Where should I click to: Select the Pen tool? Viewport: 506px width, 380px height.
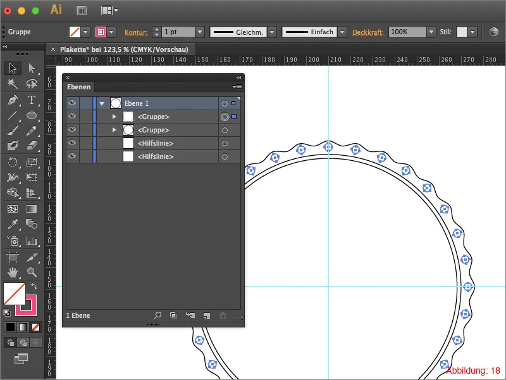pos(13,100)
